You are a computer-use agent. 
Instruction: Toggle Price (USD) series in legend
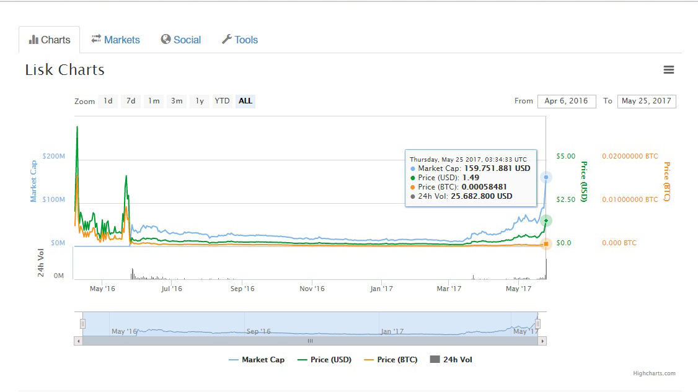331,360
